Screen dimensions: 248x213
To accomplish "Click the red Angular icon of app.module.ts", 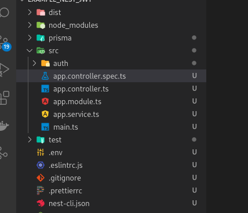I will pos(45,101).
